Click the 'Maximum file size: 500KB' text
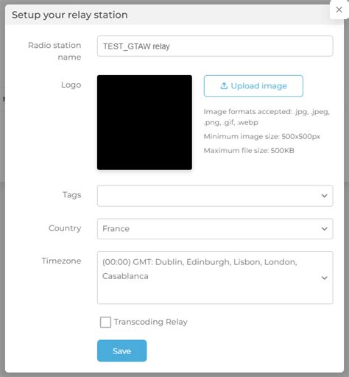349x377 pixels. pos(249,150)
